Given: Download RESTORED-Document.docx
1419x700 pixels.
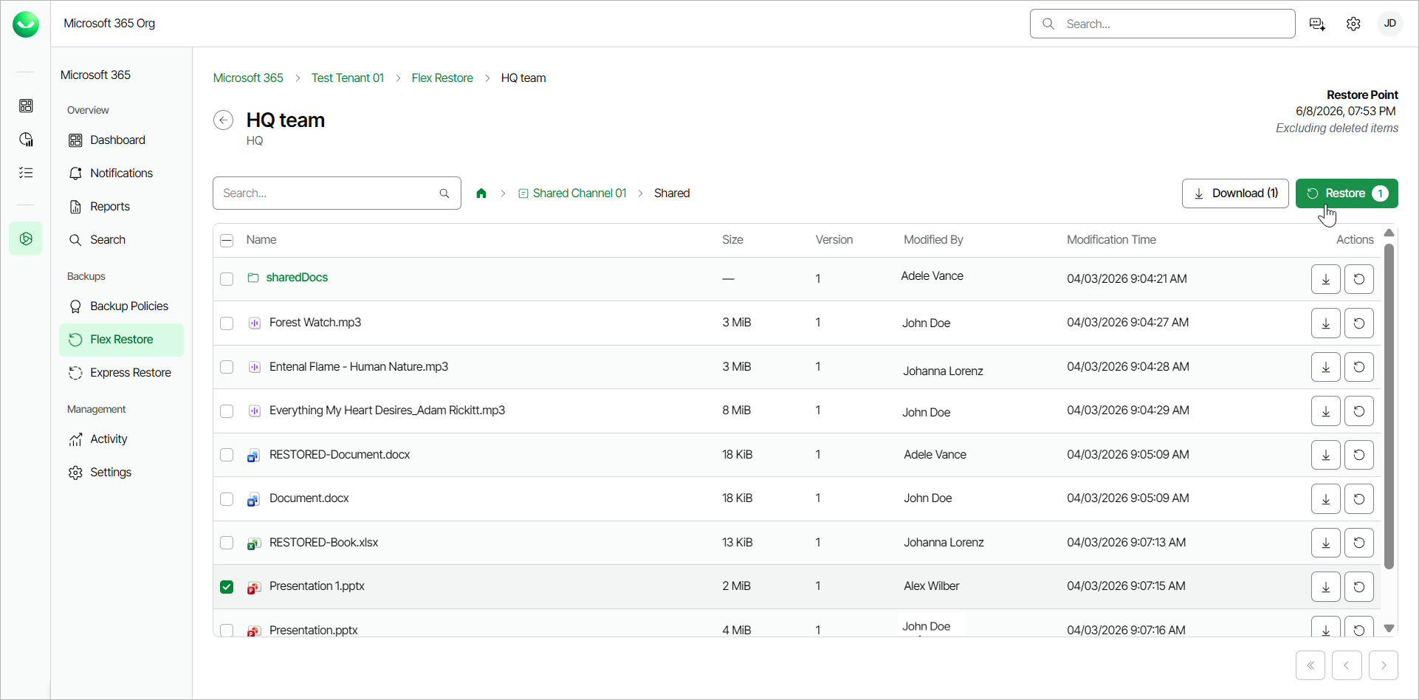Looking at the screenshot, I should coord(1326,455).
